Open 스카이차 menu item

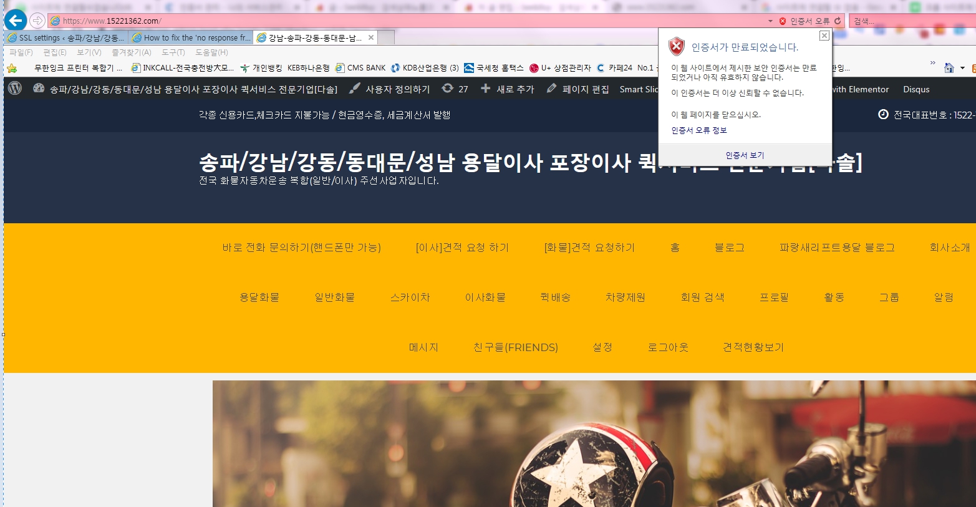410,297
